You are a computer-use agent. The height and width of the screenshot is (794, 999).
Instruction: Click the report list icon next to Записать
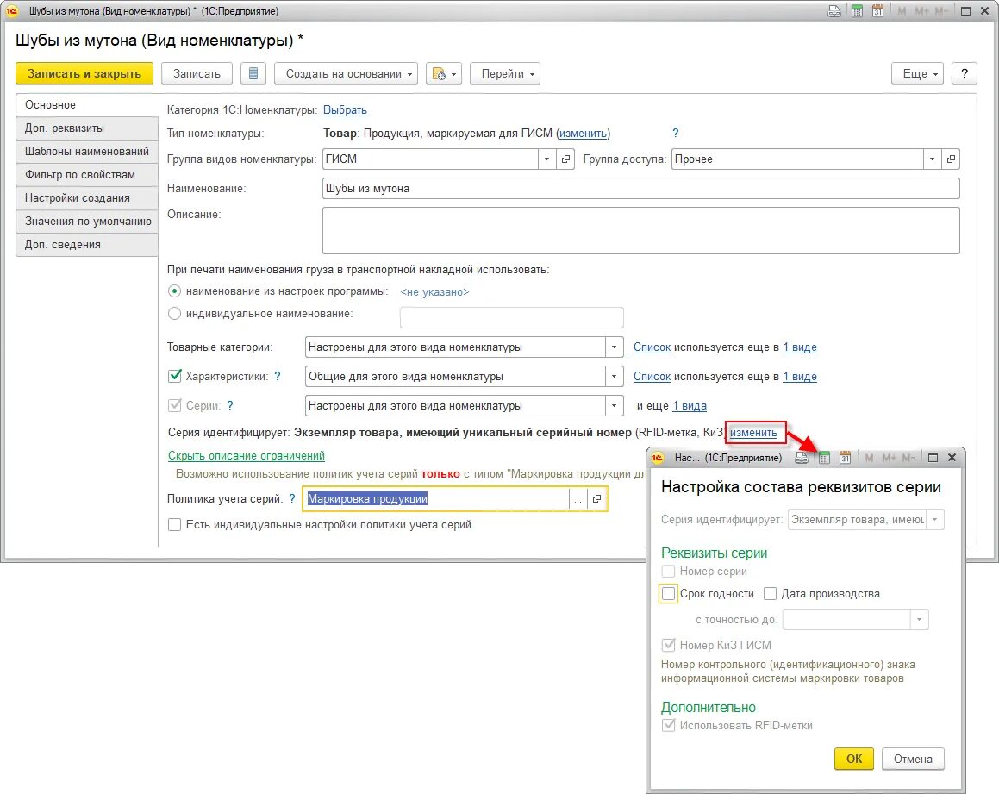(253, 74)
